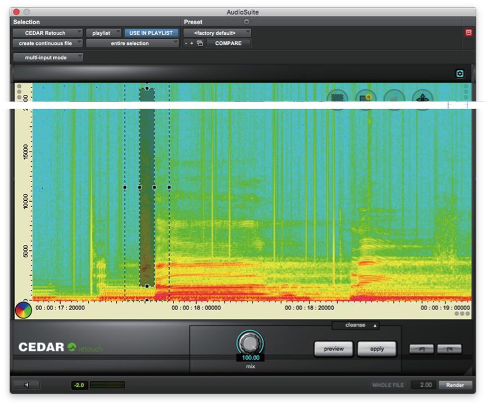Click the shaded selection's right edge handle
Screen dimensions: 486x406
155,188
